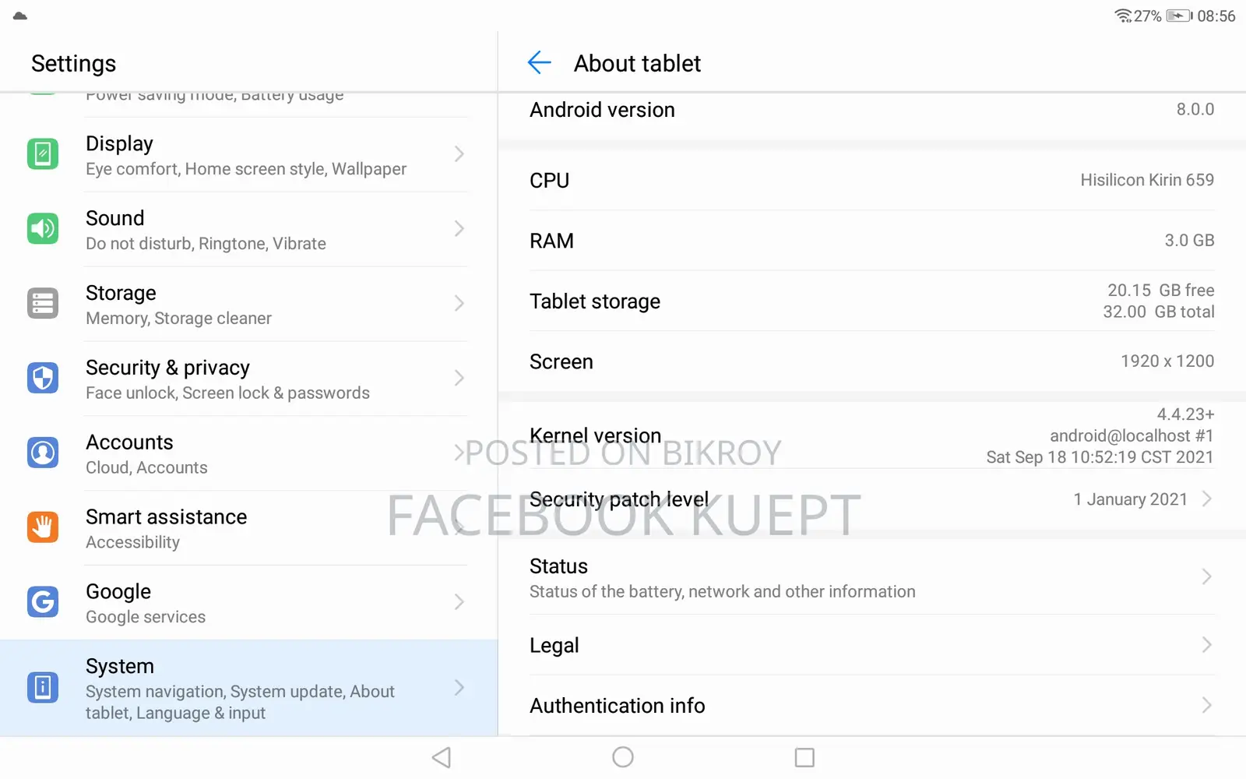1246x779 pixels.
Task: Select the gray Storage icon
Action: [43, 304]
